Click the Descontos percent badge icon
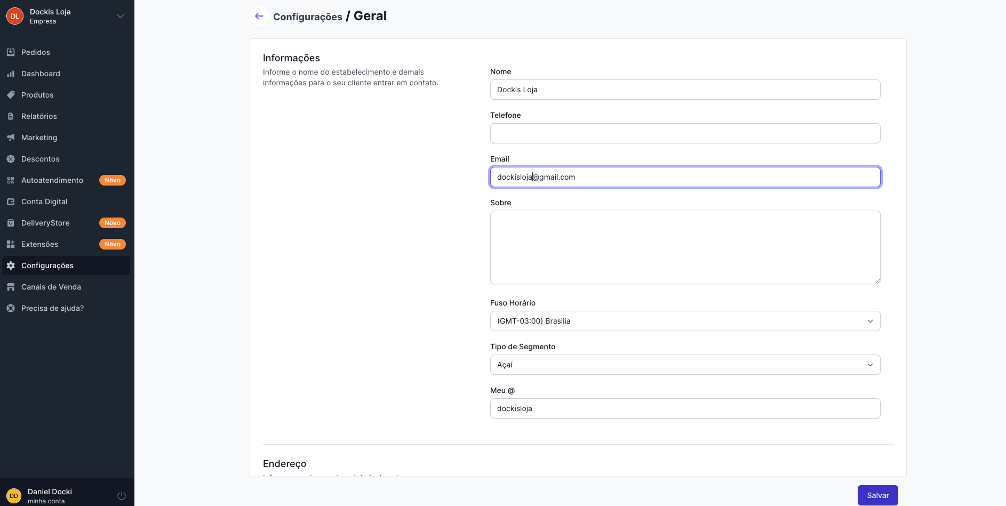The width and height of the screenshot is (1006, 506). [11, 159]
